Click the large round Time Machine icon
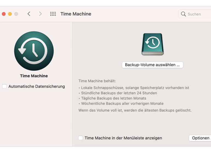Image resolution: width=211 pixels, height=158 pixels. [x=34, y=51]
